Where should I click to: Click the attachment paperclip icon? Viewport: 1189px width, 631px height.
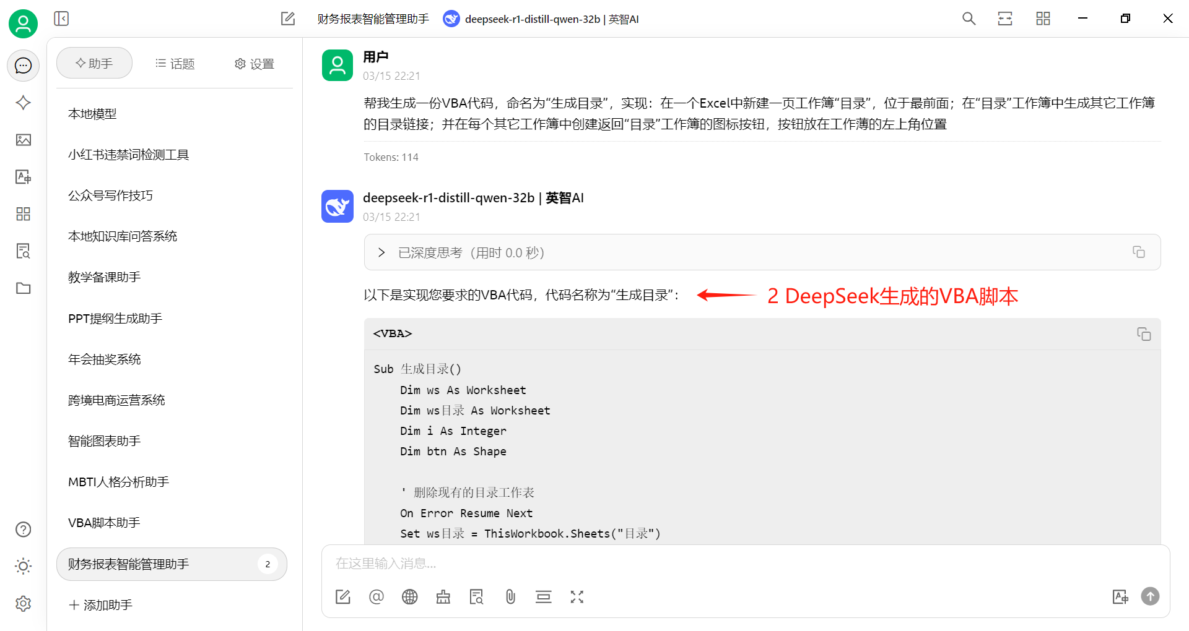[510, 596]
